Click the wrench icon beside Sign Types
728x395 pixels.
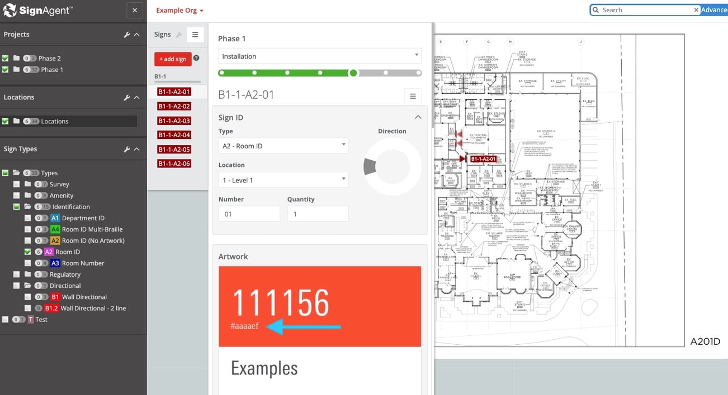tap(127, 150)
